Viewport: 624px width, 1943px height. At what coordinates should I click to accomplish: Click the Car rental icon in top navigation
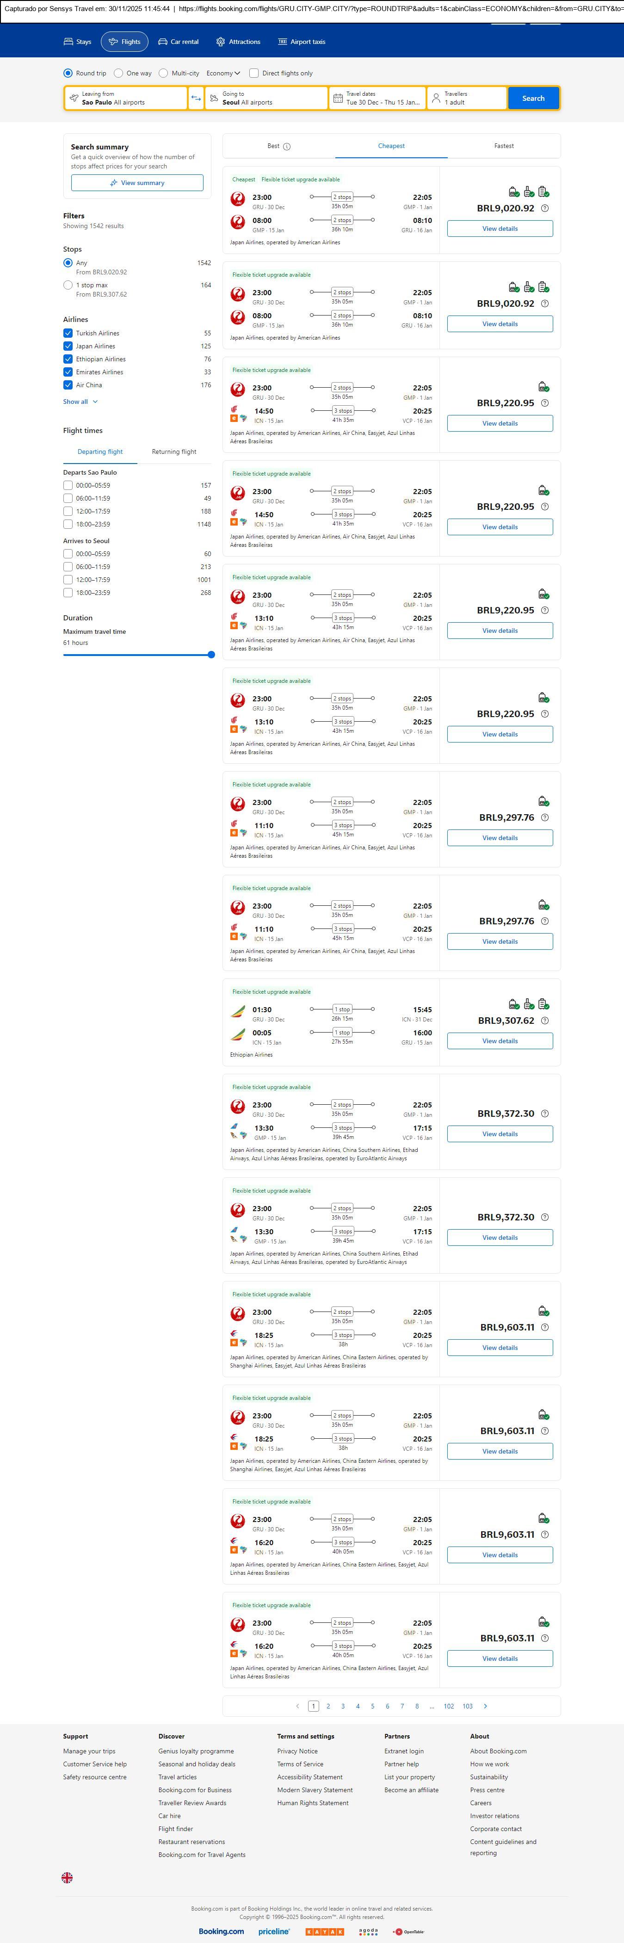click(163, 42)
